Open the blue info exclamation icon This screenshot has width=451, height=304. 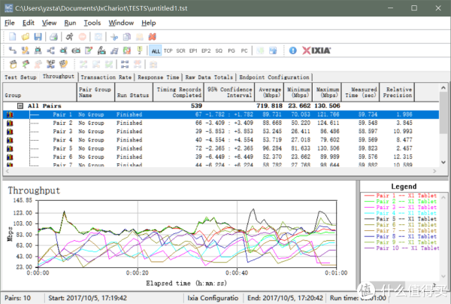click(293, 50)
